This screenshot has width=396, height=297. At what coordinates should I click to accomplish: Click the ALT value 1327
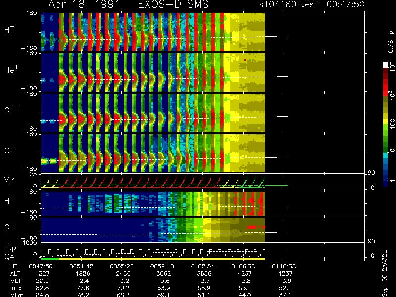[43, 274]
